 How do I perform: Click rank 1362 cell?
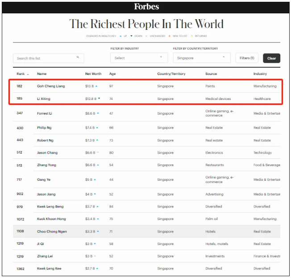pos(21,269)
